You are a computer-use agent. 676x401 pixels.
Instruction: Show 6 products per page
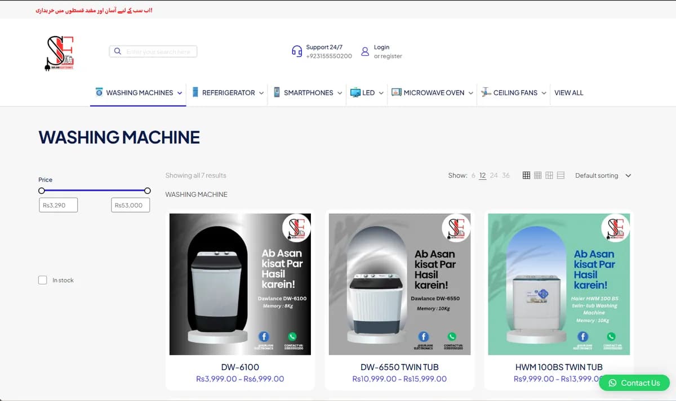pyautogui.click(x=473, y=175)
